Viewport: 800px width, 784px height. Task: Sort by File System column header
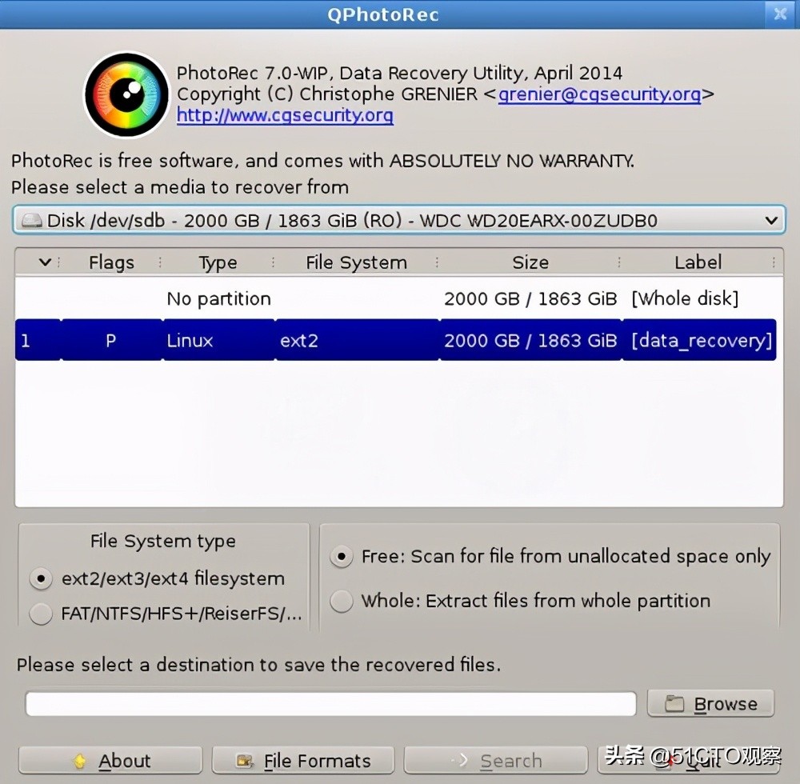pos(356,262)
